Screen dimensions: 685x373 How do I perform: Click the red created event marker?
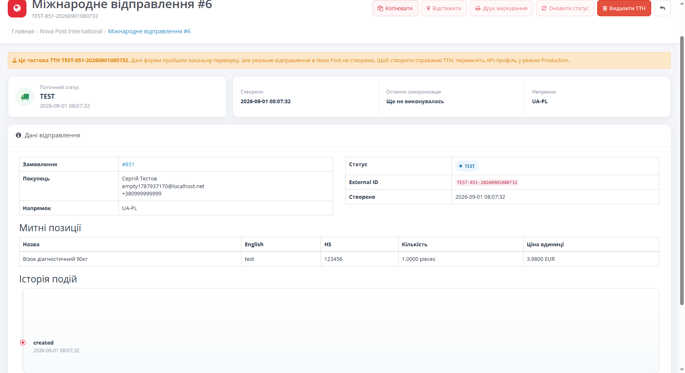[23, 343]
